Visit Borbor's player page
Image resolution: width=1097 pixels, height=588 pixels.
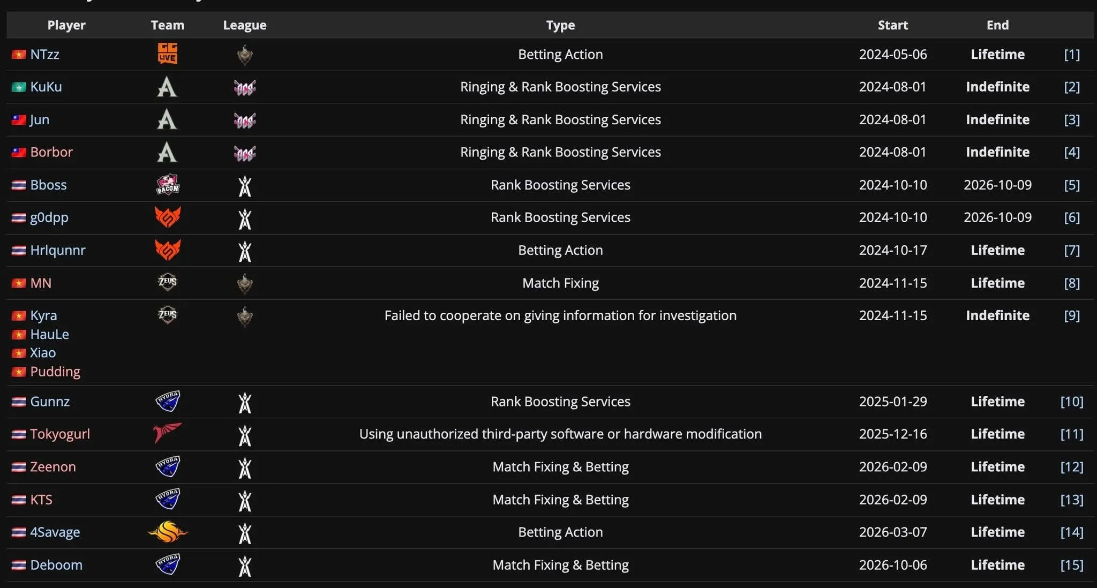point(51,152)
